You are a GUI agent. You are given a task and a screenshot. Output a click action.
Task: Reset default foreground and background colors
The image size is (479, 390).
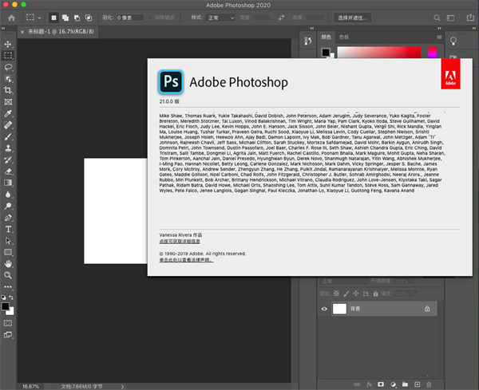coord(3,297)
